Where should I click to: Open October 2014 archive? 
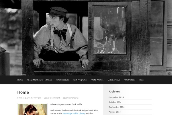pos(115,102)
